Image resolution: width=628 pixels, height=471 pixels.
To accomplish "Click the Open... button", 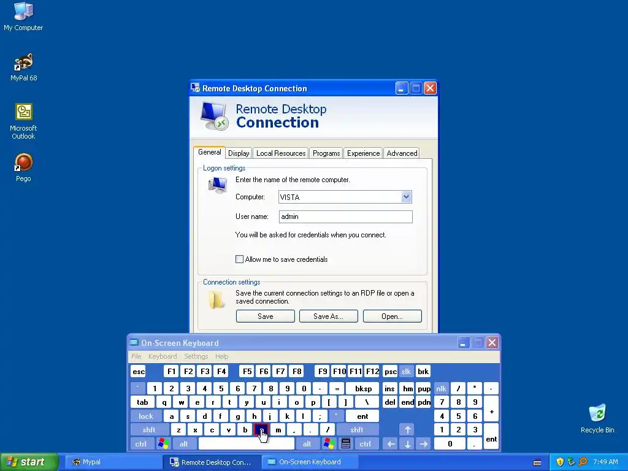I will [x=392, y=316].
